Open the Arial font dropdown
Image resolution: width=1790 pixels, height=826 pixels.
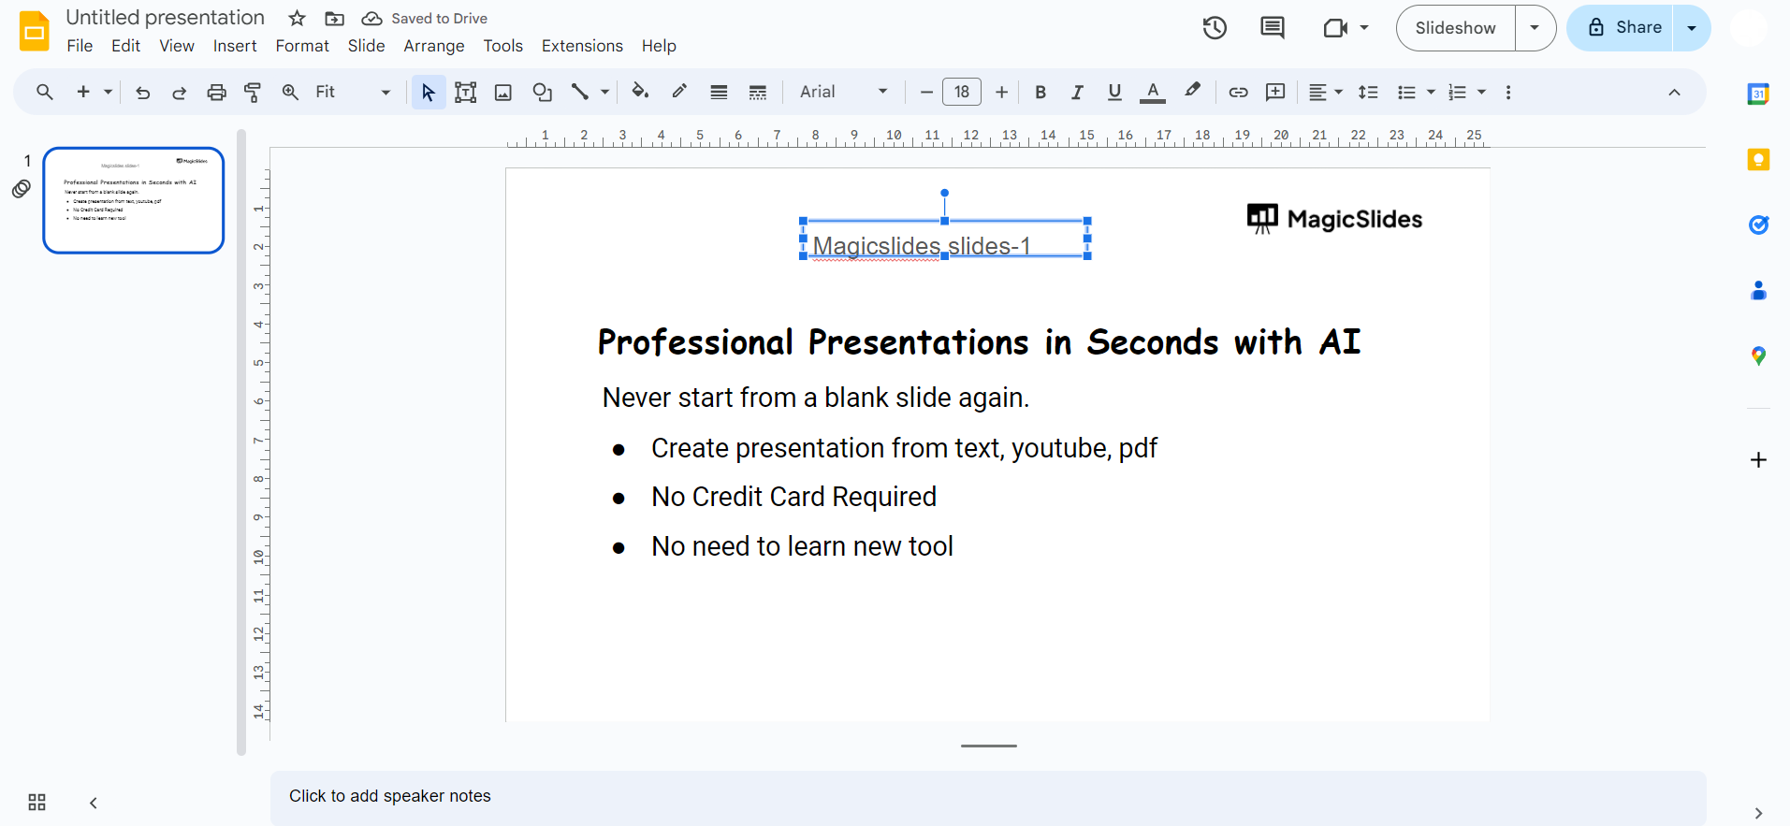click(843, 92)
